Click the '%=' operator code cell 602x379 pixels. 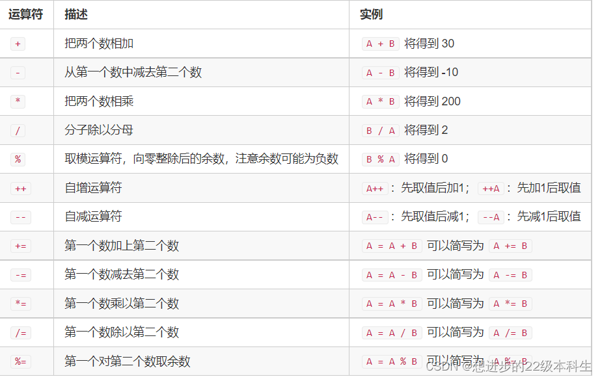click(21, 361)
